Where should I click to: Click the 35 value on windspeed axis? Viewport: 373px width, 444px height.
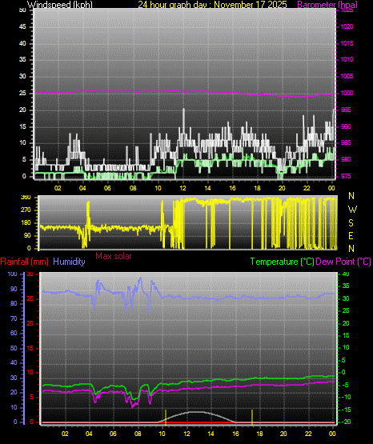coord(22,59)
